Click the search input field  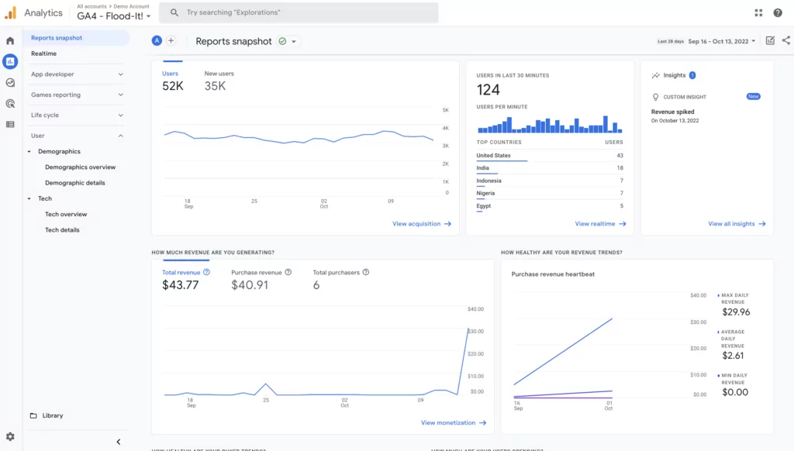pyautogui.click(x=299, y=12)
